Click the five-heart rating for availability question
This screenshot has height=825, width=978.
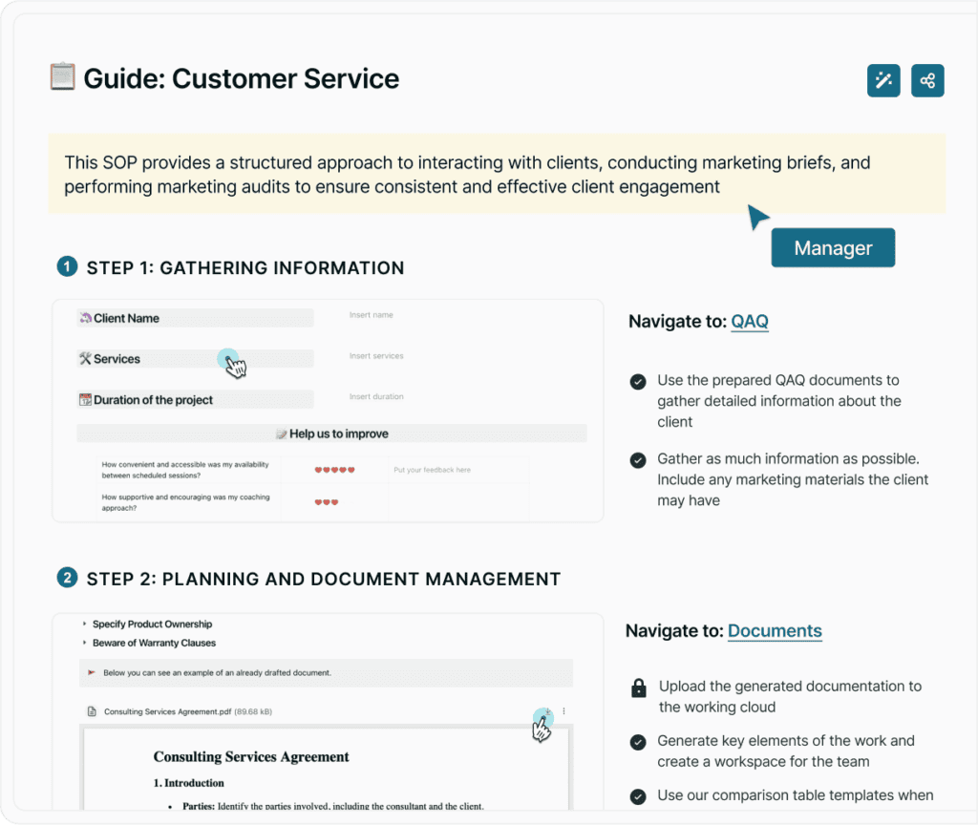click(x=334, y=470)
